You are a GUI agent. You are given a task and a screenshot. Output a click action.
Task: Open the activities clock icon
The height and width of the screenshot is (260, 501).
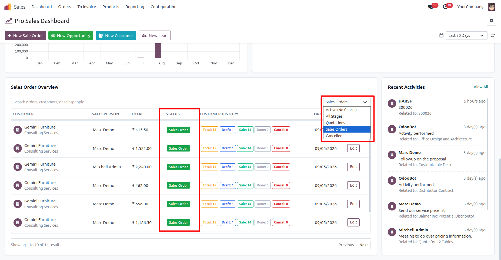[x=445, y=7]
